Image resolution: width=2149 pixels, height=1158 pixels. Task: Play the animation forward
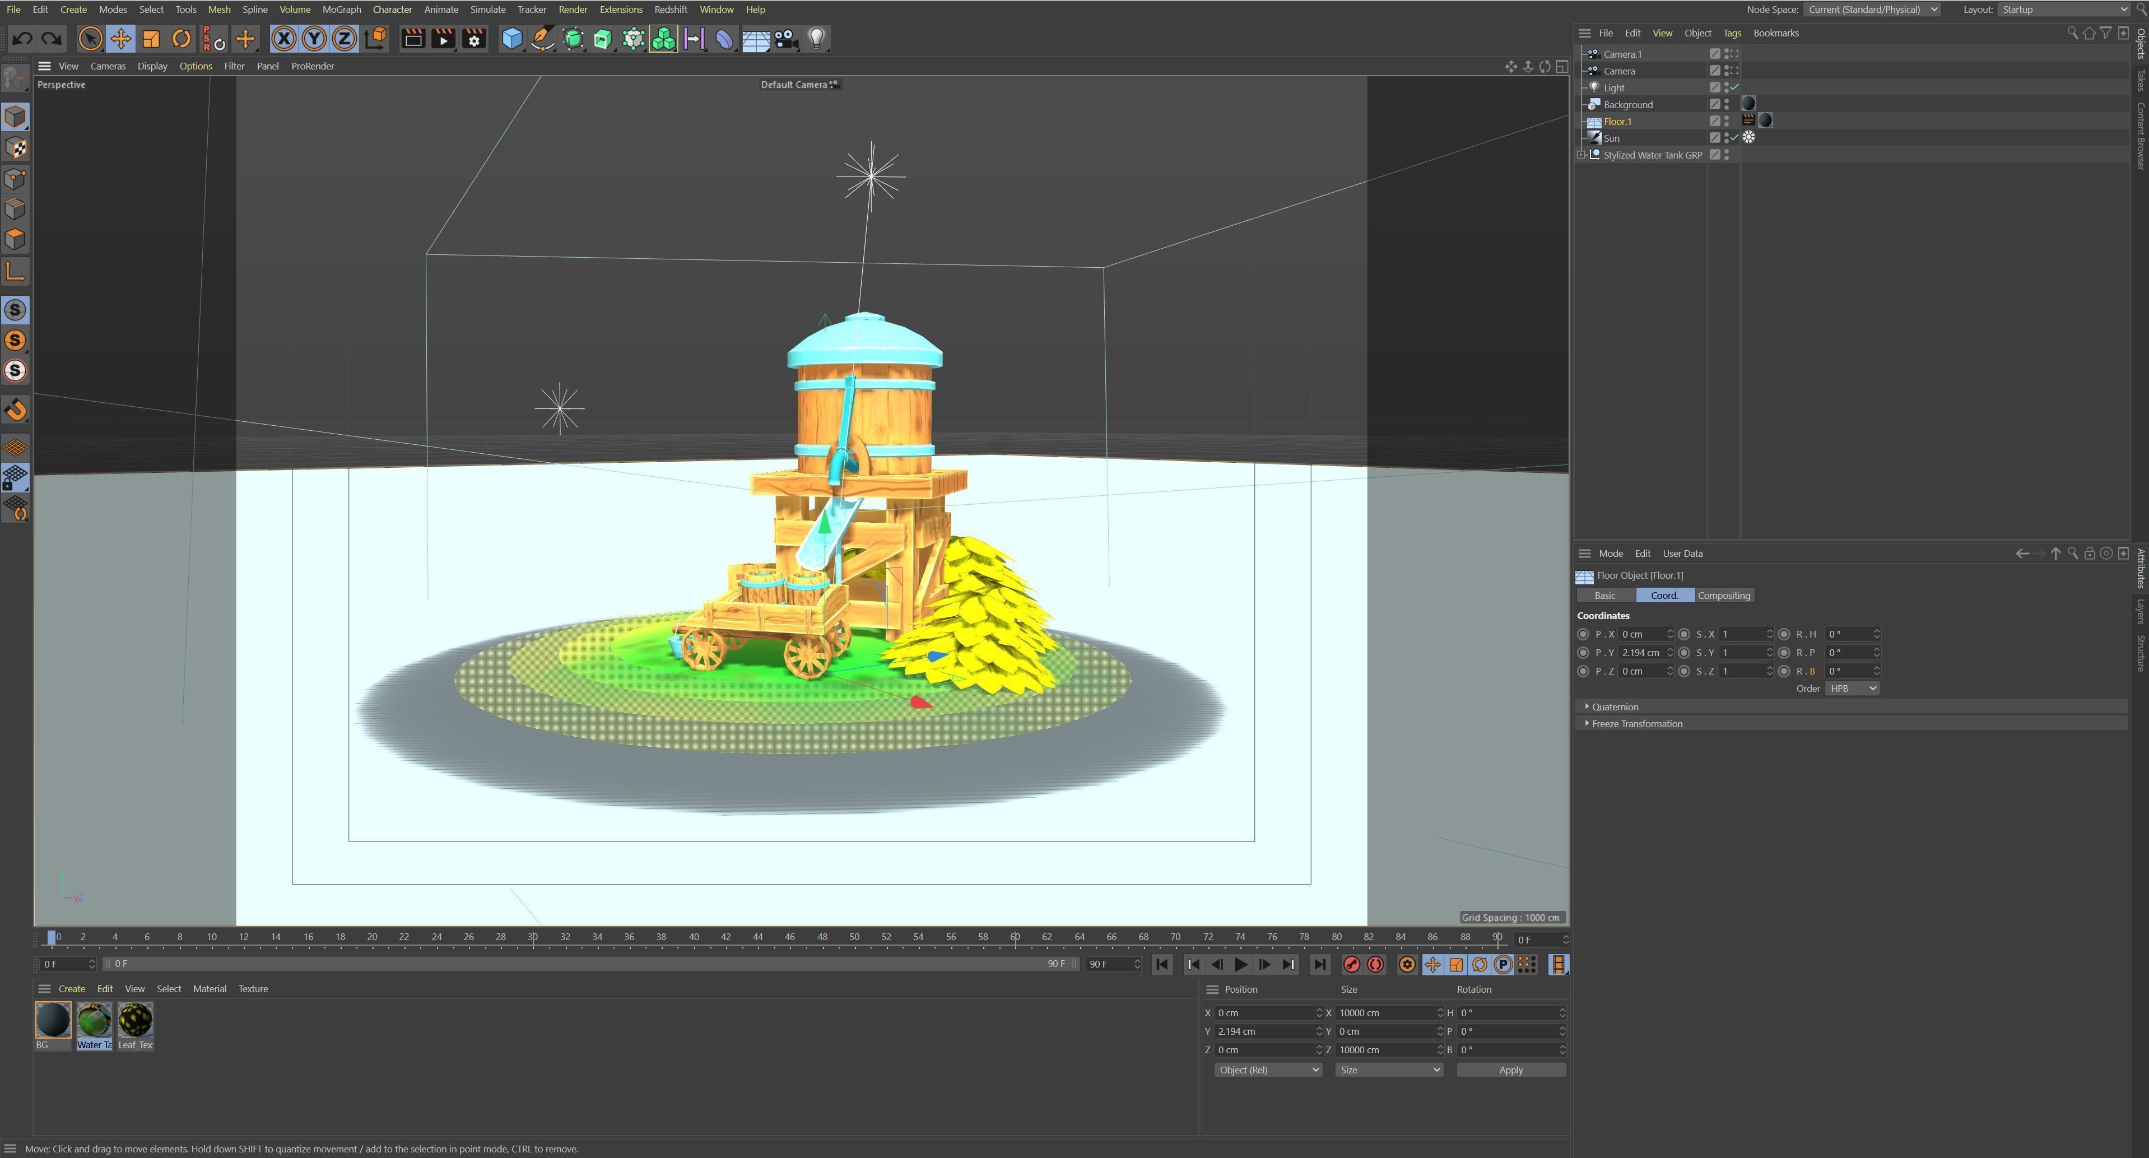(1240, 965)
